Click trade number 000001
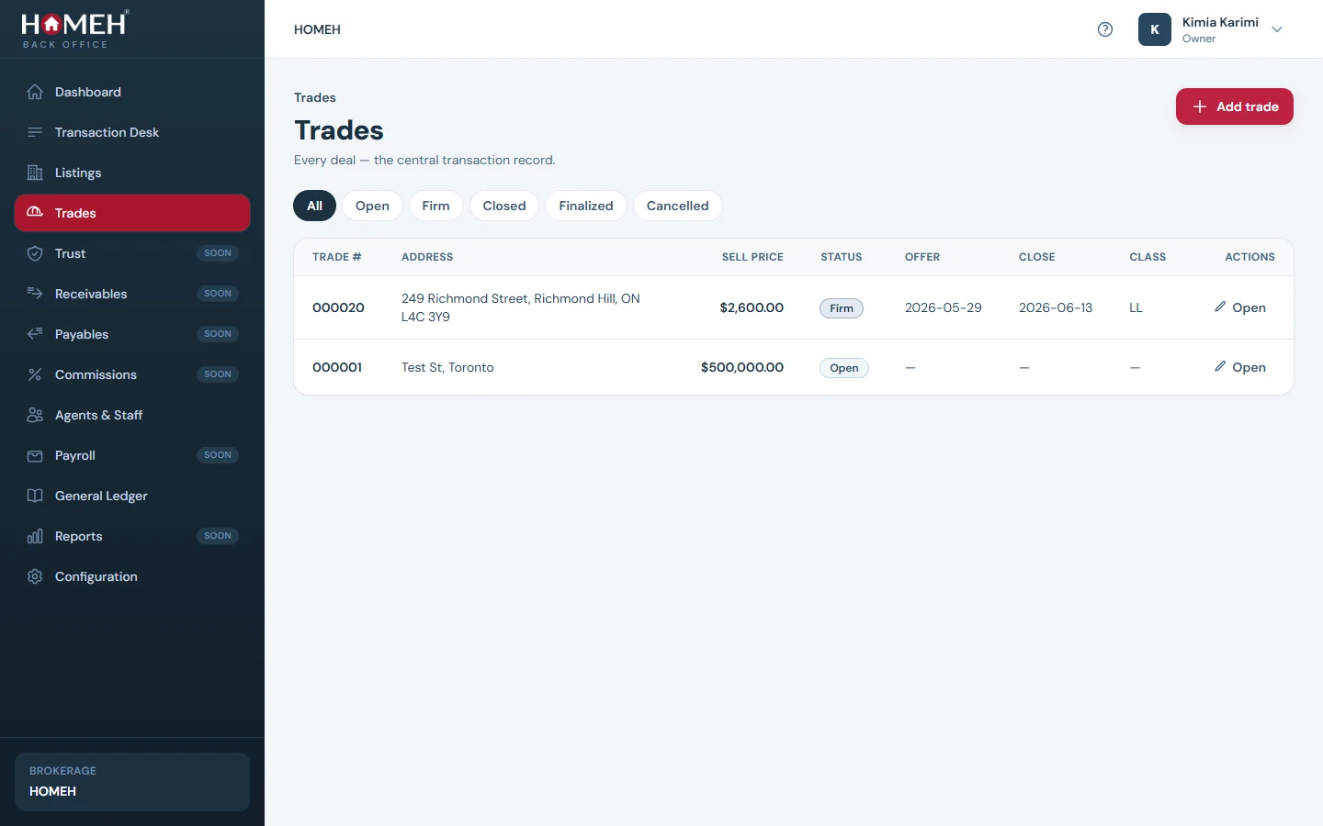Viewport: 1323px width, 826px height. (x=337, y=367)
